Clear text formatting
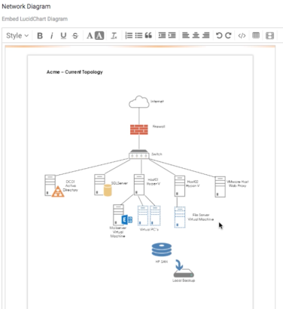Image resolution: width=283 pixels, height=309 pixels. pos(114,35)
